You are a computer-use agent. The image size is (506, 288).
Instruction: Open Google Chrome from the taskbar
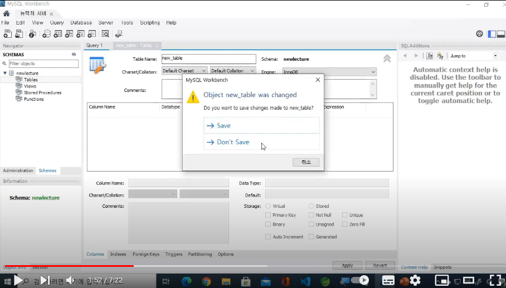pos(206,281)
